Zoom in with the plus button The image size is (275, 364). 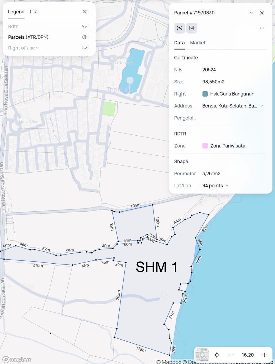[264, 355]
